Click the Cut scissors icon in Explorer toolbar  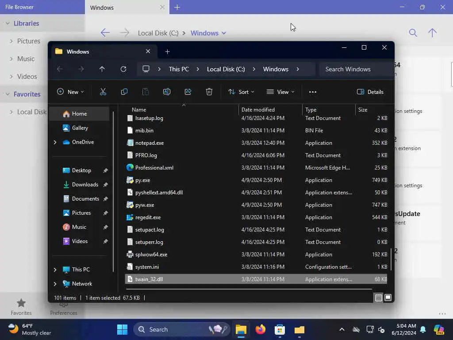[103, 92]
